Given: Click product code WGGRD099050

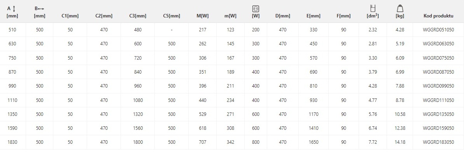Looking at the screenshot, I should [438, 86].
